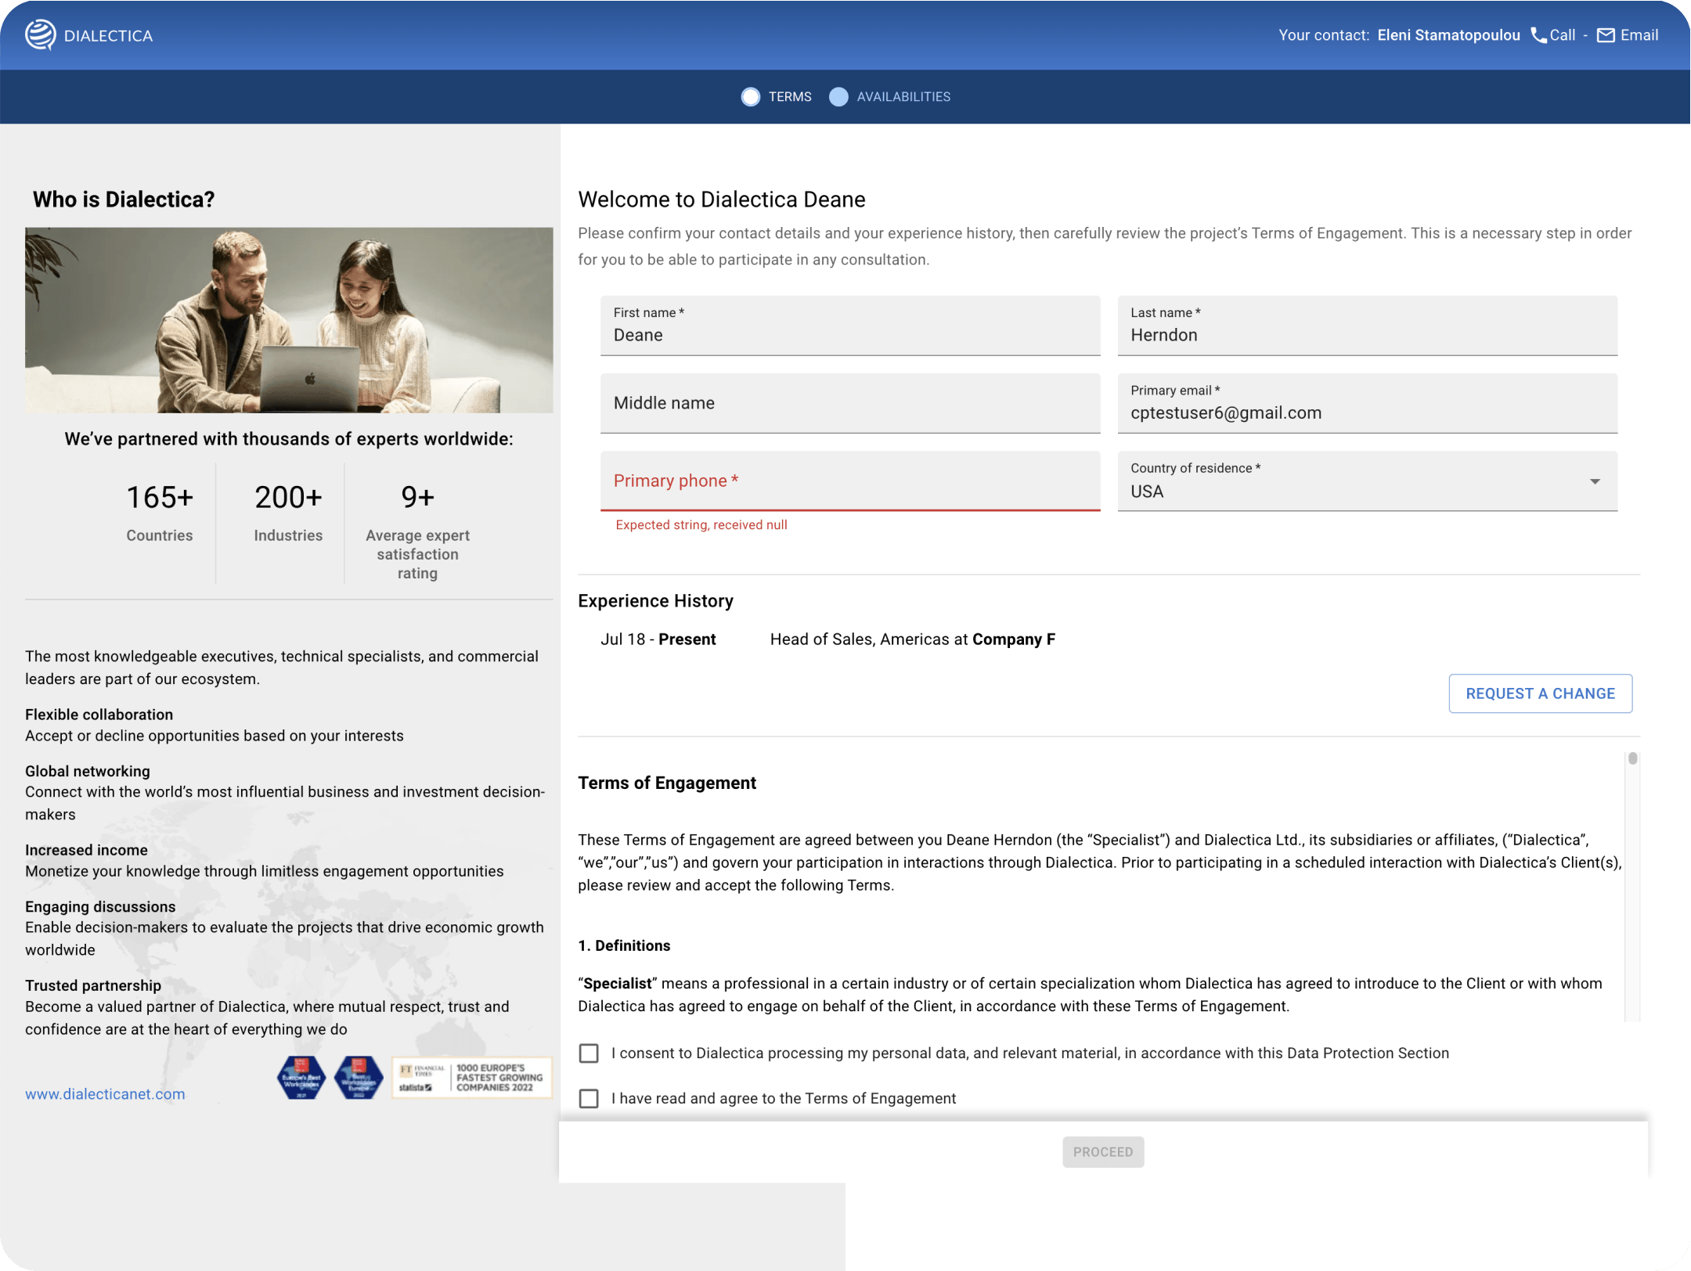Click the 'Head of Sales, Americas' experience entry
The width and height of the screenshot is (1691, 1271).
[912, 639]
